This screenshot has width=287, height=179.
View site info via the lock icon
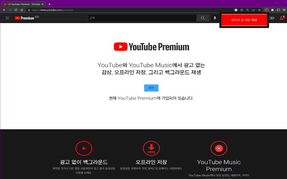click(29, 10)
